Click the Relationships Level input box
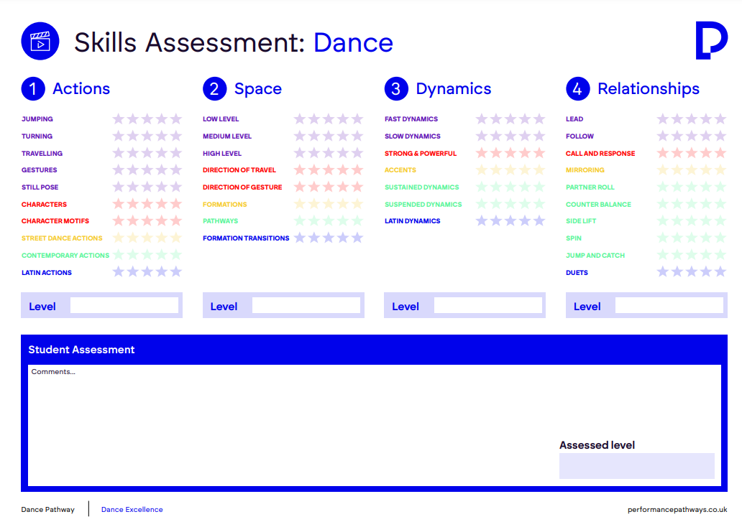Screen dimensions: 742x522 pyautogui.click(x=669, y=305)
